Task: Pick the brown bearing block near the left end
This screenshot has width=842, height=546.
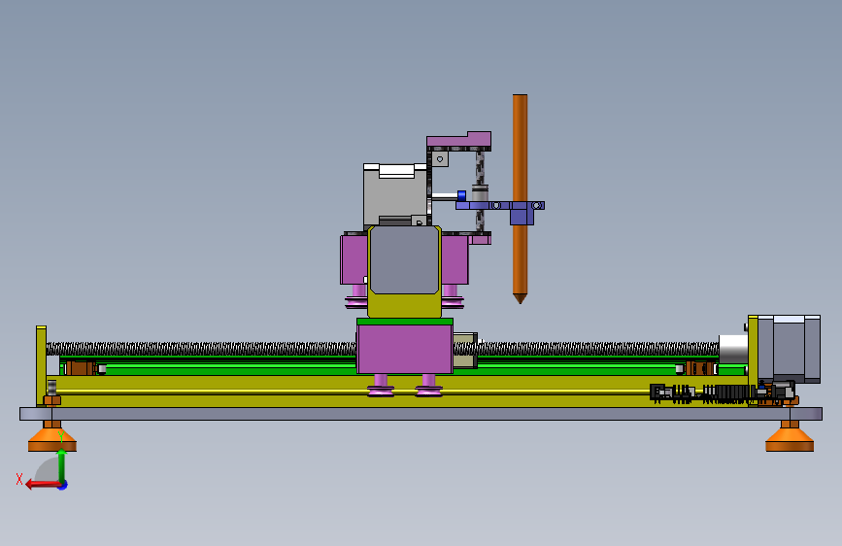Action: [80, 368]
